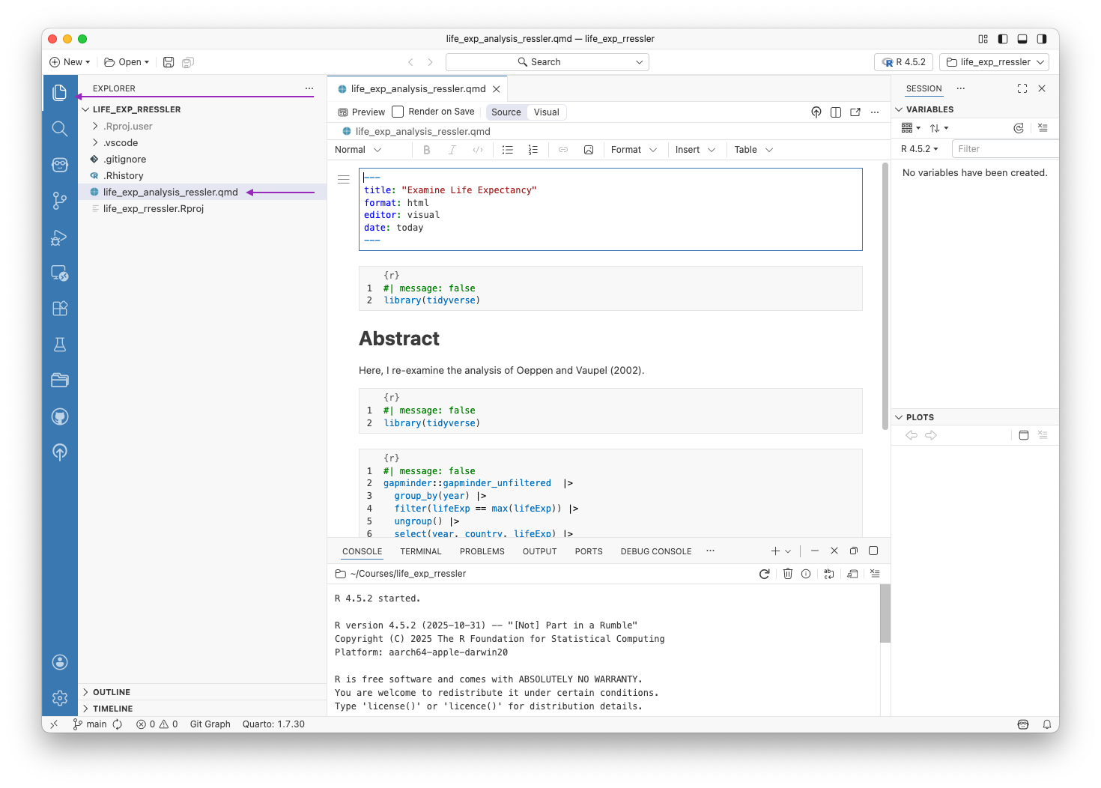The height and width of the screenshot is (788, 1101).
Task: Open the Normal paragraph style dropdown
Action: pos(359,149)
